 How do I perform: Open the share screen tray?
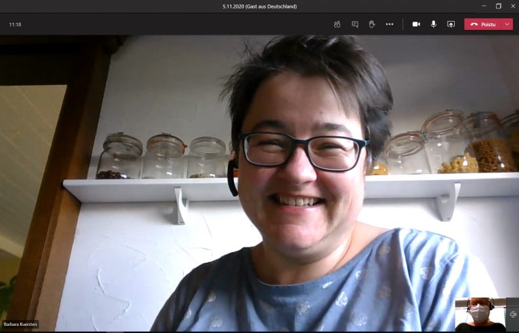pyautogui.click(x=451, y=24)
